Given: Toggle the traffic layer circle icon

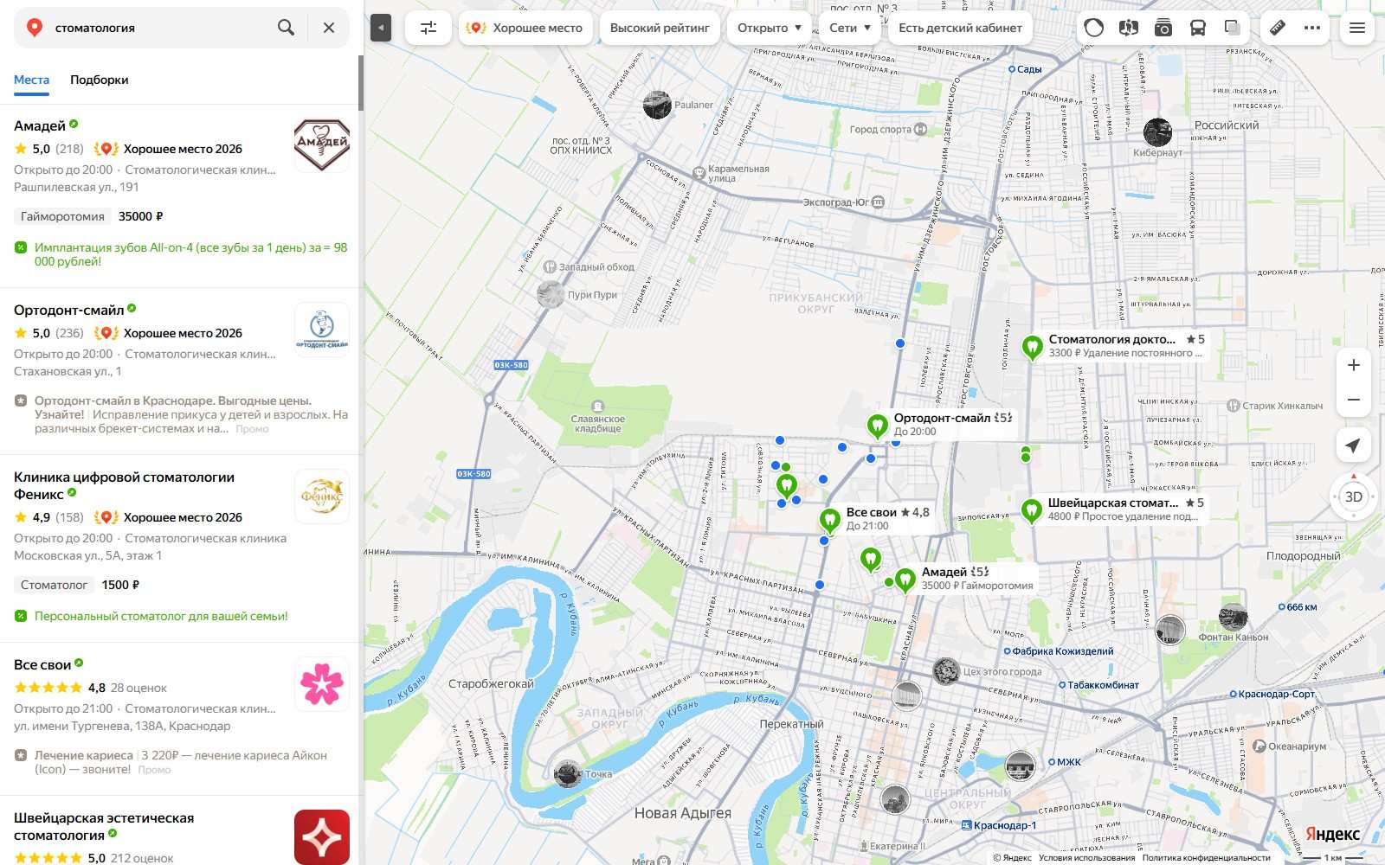Looking at the screenshot, I should 1094,28.
